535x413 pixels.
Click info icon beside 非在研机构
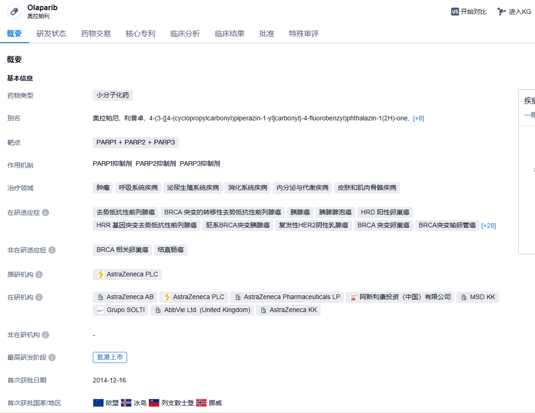[x=45, y=335]
